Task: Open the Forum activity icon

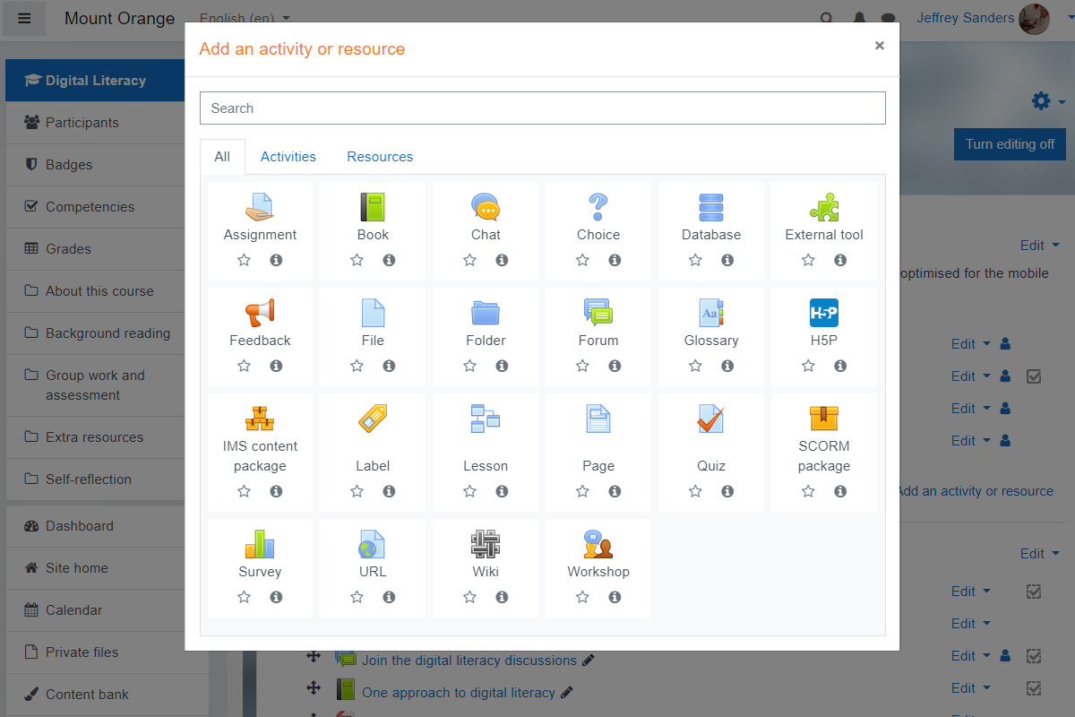Action: (598, 313)
